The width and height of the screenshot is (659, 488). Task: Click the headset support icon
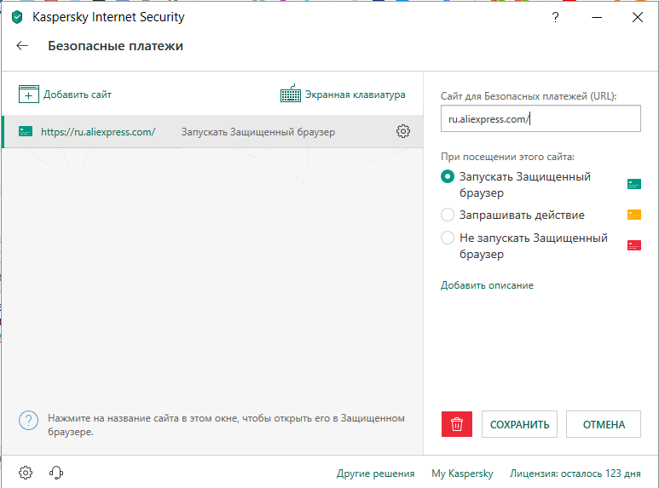[56, 473]
